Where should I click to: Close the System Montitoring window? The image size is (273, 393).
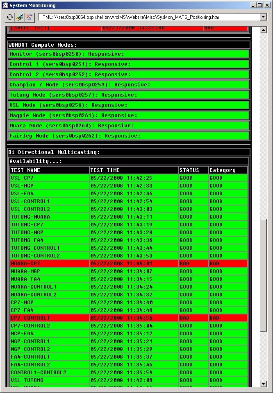[267, 5]
